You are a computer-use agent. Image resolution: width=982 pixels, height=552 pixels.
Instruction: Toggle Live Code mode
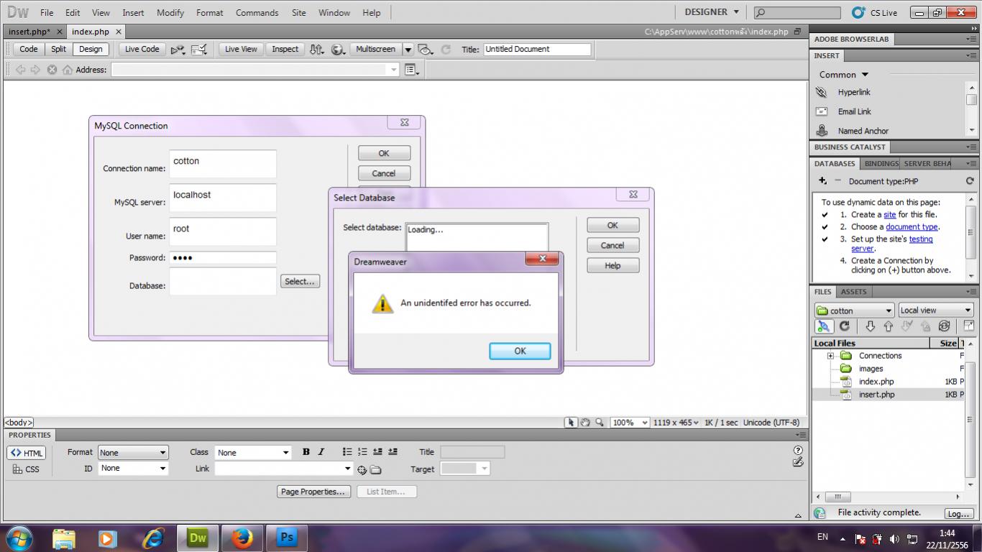(142, 49)
